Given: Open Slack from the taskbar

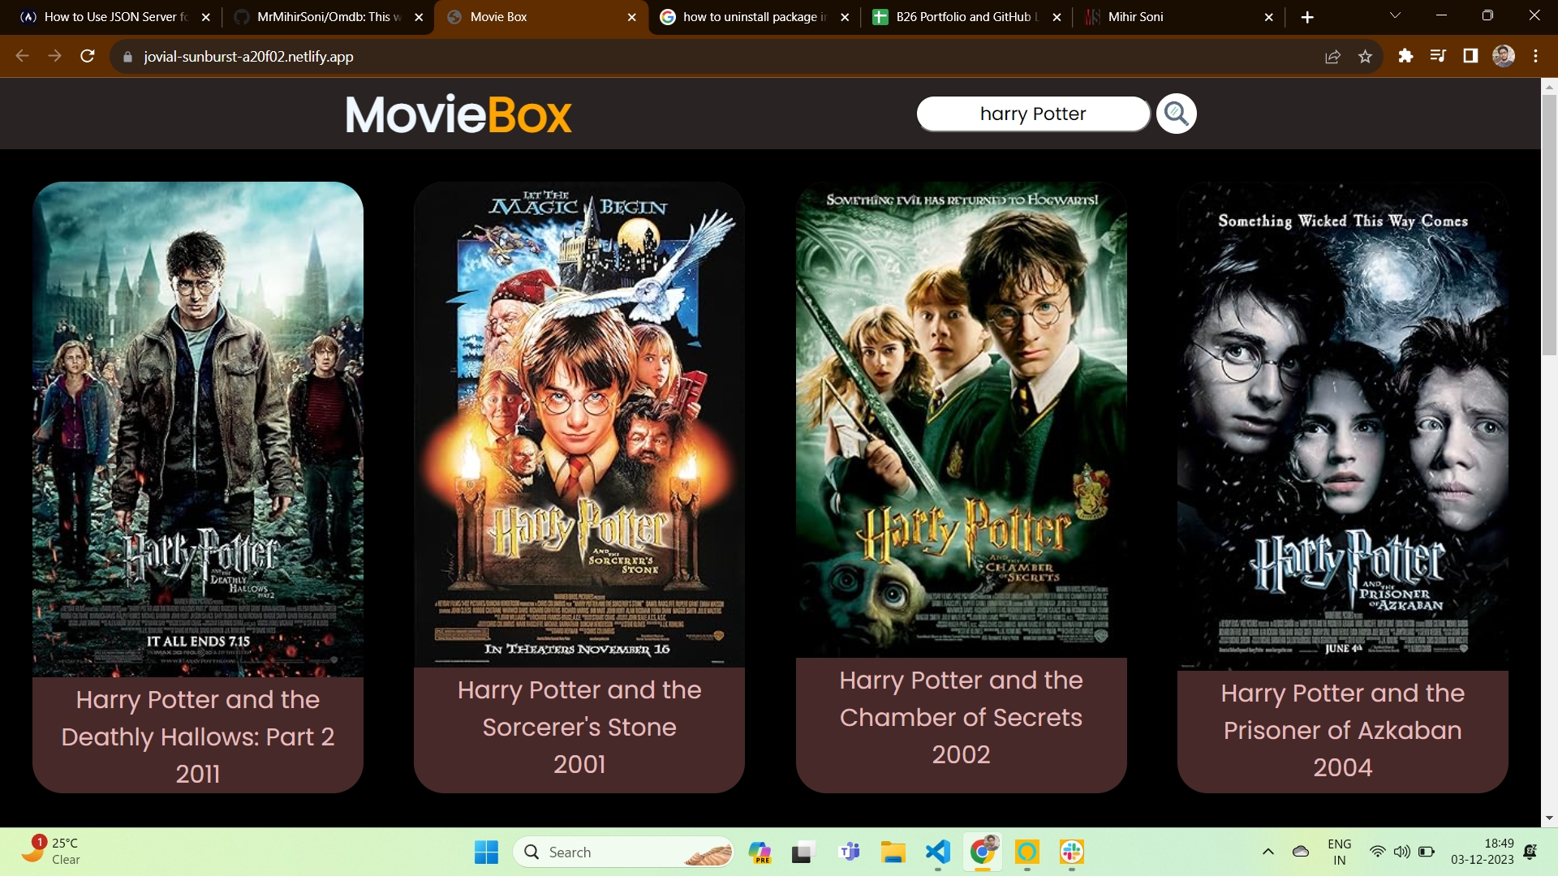Looking at the screenshot, I should 1071,852.
